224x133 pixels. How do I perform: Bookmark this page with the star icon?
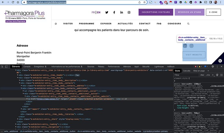(144, 2)
